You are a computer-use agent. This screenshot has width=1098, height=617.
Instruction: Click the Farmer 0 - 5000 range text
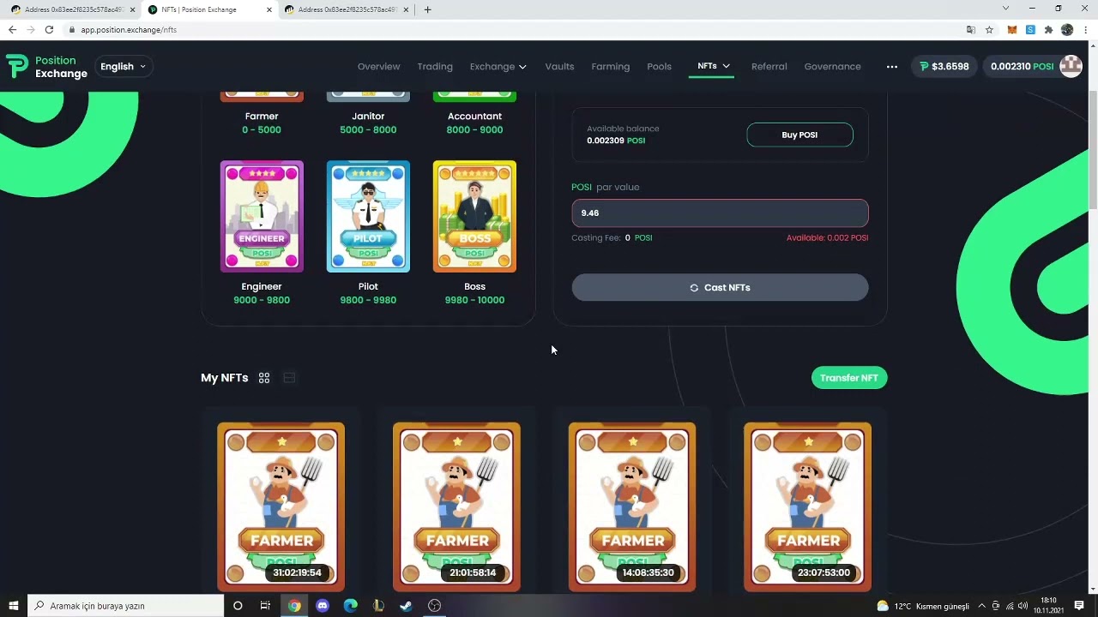pyautogui.click(x=262, y=130)
